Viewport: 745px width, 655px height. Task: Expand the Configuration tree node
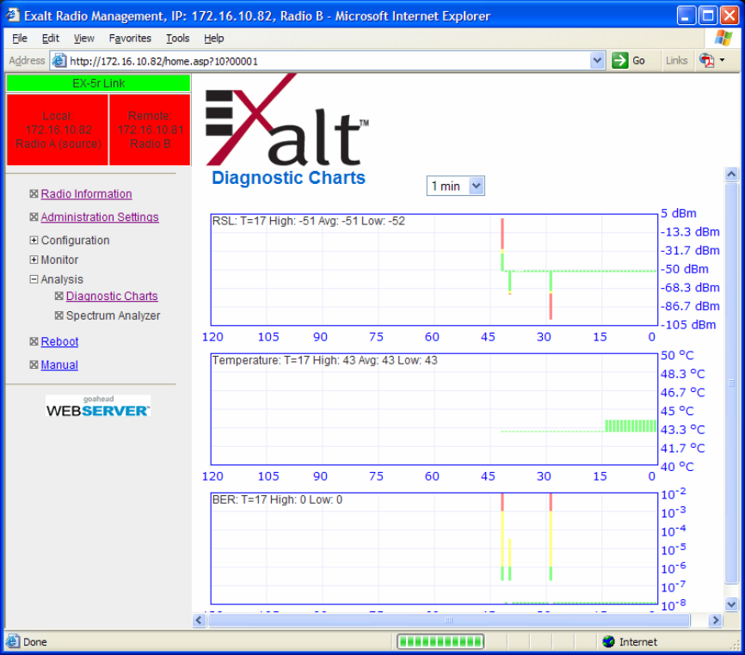click(34, 240)
